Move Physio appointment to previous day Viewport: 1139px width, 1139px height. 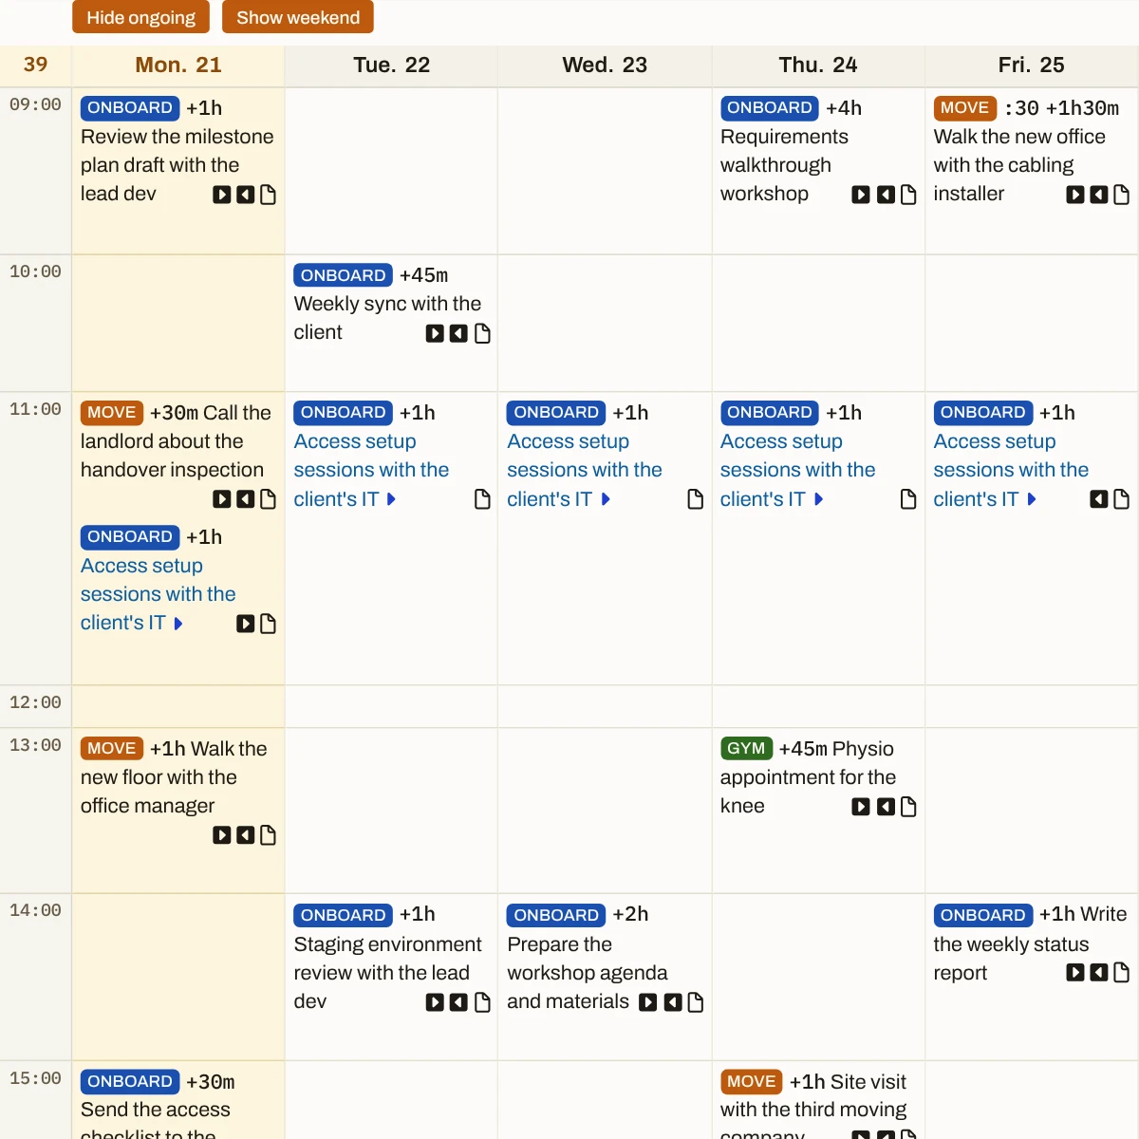[886, 807]
